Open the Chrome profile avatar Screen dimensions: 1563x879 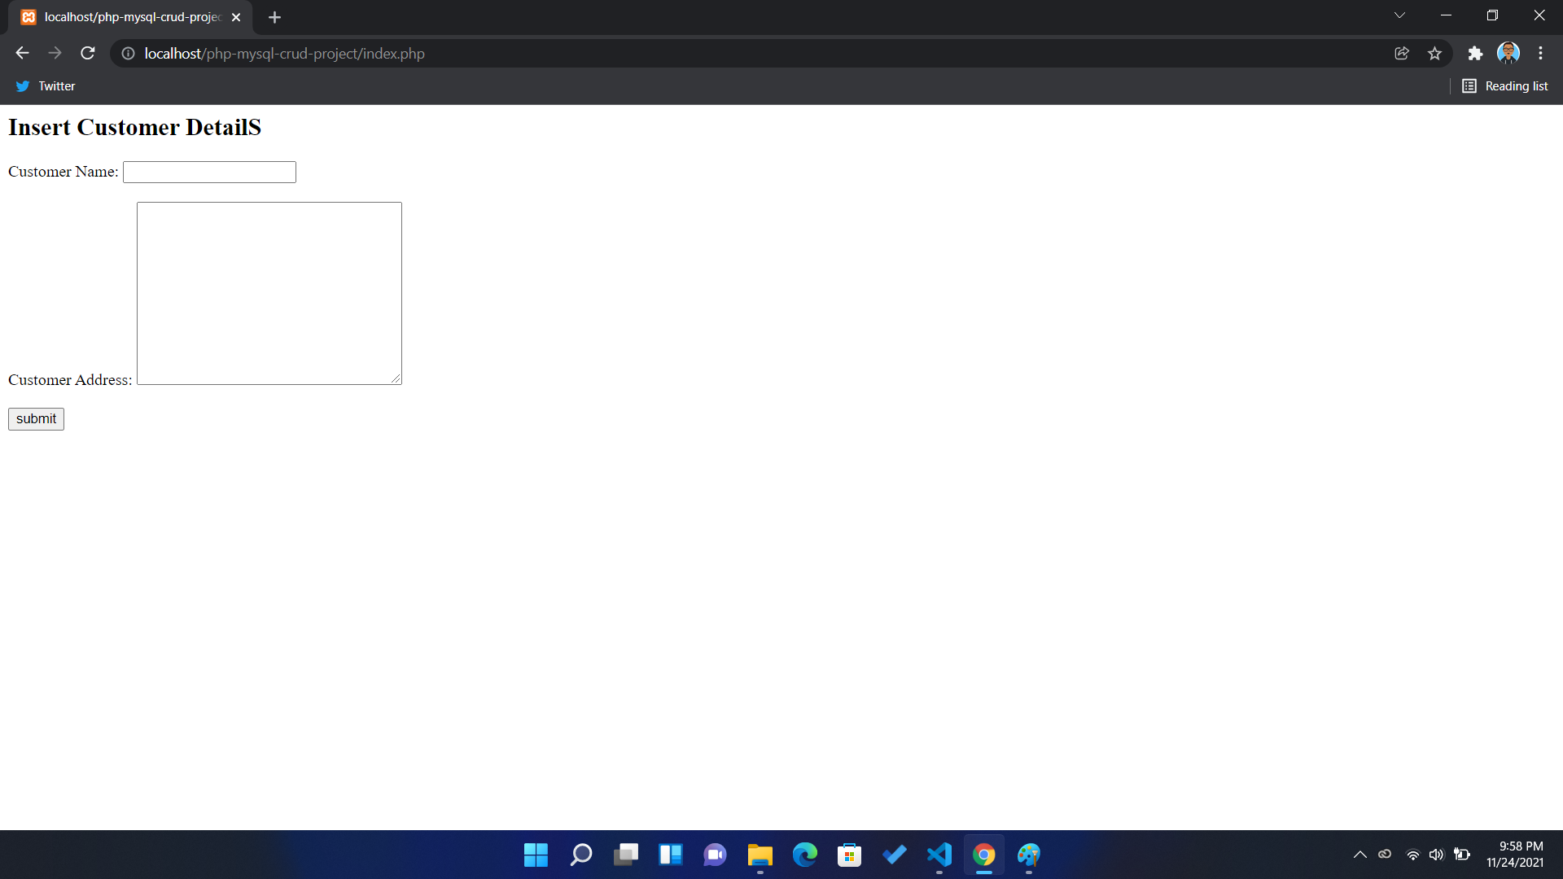1508,53
